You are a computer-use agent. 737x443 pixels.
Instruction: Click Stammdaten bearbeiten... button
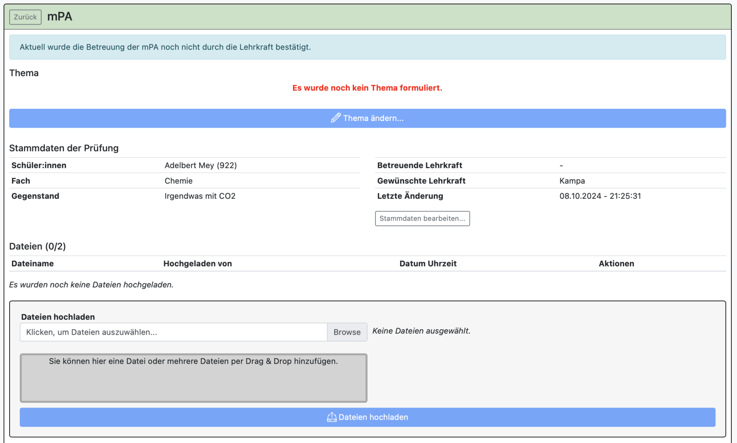(x=422, y=218)
